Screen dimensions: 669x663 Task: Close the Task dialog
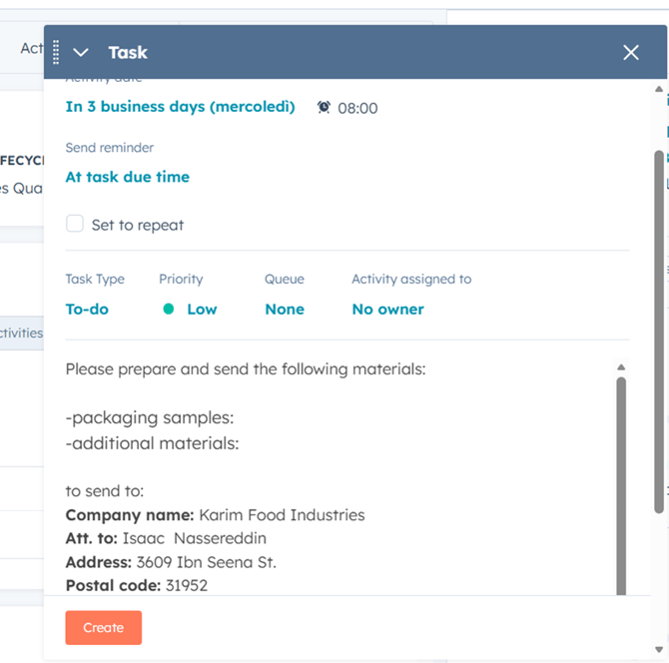(631, 52)
